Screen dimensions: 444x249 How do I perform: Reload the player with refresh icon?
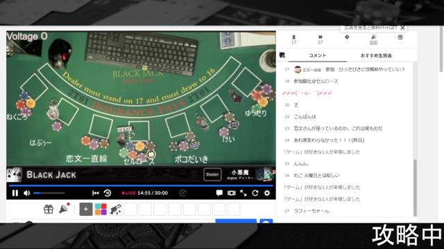coord(255,193)
